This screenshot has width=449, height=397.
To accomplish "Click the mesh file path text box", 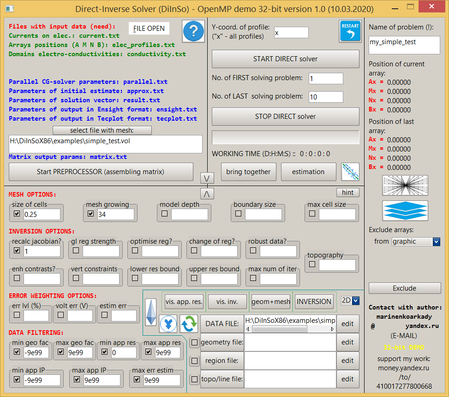I will 106,144.
